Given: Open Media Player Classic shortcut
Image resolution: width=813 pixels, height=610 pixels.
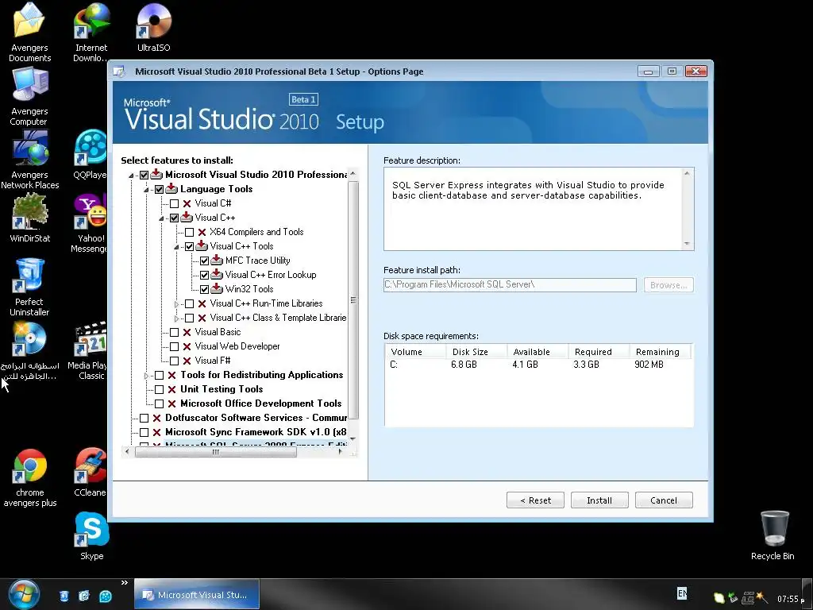Looking at the screenshot, I should [89, 350].
